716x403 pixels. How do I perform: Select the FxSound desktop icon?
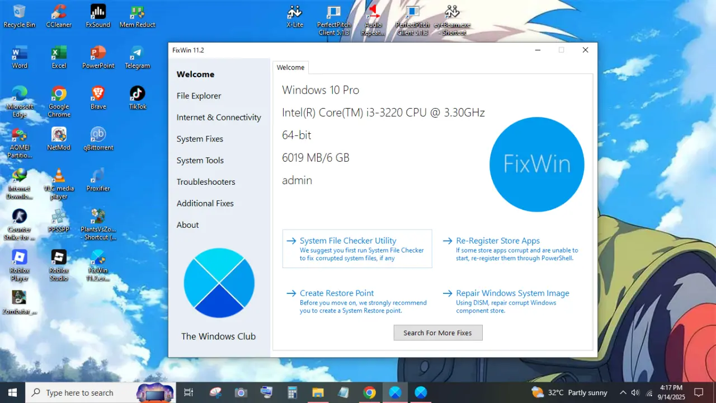point(98,16)
